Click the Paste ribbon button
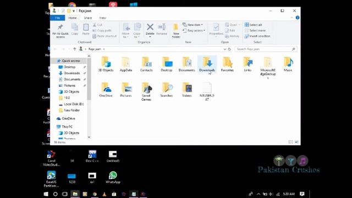The width and height of the screenshot is (352, 198). (86, 29)
